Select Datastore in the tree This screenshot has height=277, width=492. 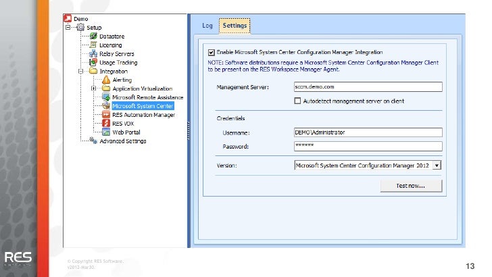coord(112,36)
